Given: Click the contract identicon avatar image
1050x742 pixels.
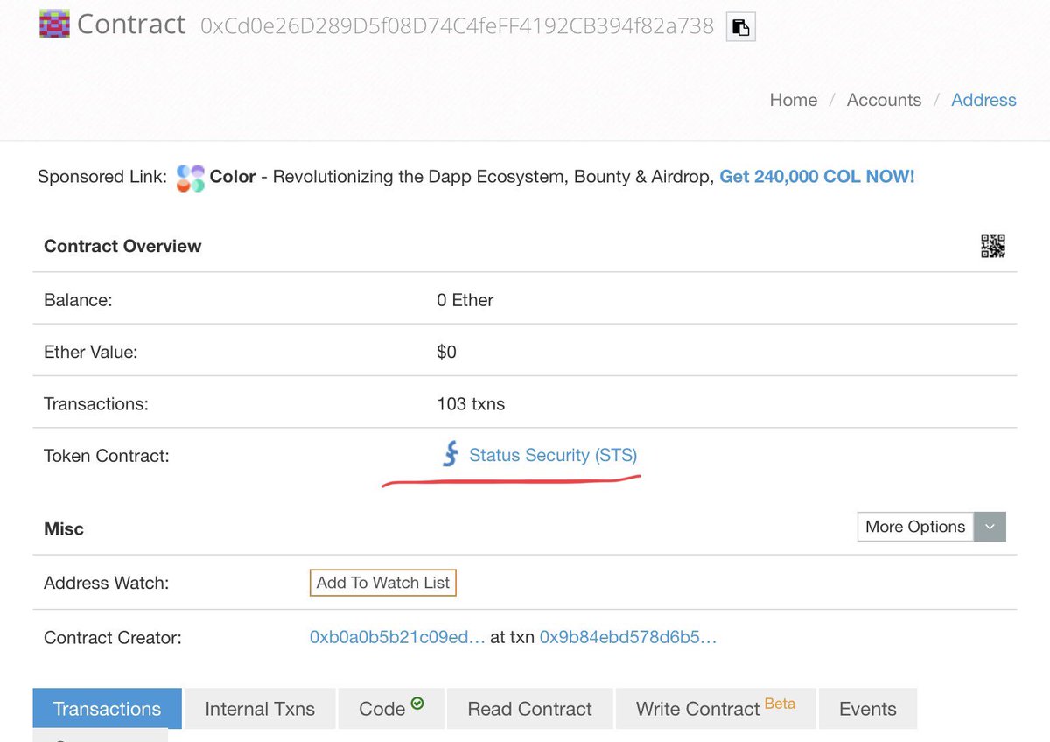Looking at the screenshot, I should (x=53, y=24).
